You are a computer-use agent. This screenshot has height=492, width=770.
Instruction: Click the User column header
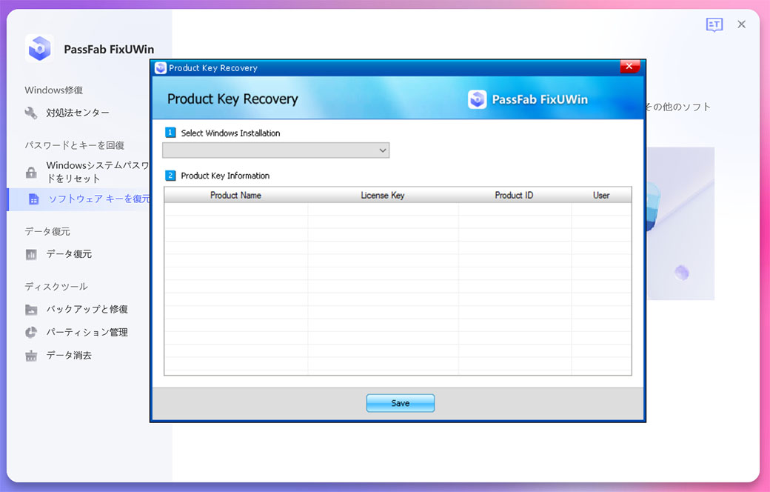600,196
